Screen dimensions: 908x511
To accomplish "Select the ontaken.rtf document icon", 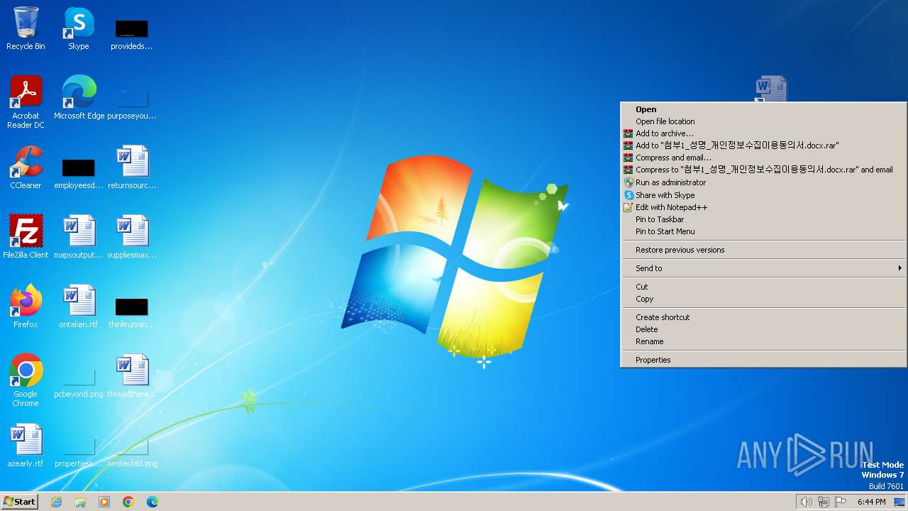I will pyautogui.click(x=79, y=307).
